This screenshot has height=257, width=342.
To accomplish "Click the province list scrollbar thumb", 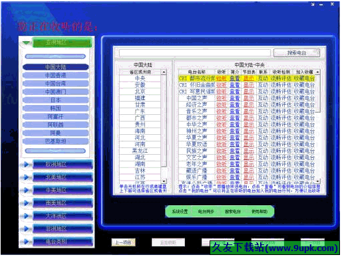I will 164,121.
